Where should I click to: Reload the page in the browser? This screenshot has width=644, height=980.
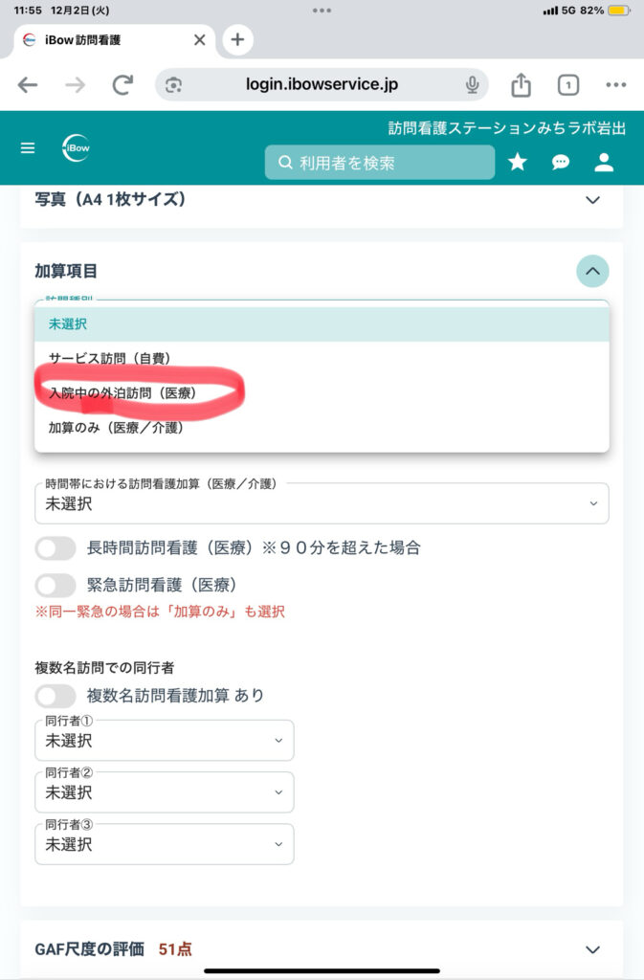(122, 85)
